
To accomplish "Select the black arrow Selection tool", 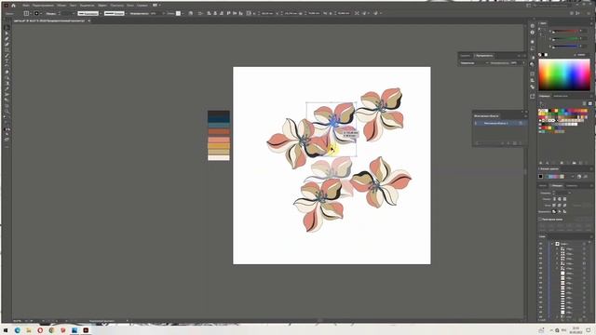I will pos(7,28).
